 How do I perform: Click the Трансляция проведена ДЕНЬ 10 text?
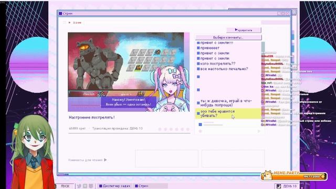tap(118, 129)
